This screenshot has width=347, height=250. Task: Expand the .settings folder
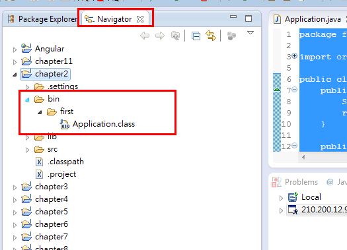(x=27, y=87)
